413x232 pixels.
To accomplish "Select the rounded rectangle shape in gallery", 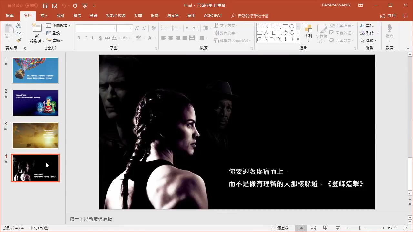I will coord(260,33).
